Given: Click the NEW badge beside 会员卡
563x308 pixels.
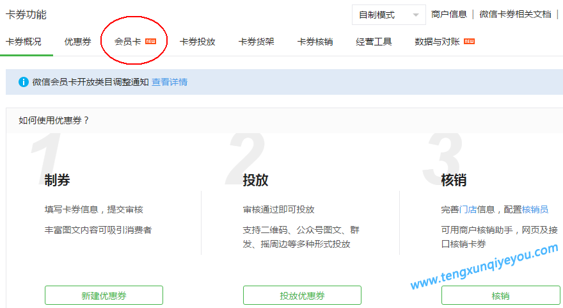Looking at the screenshot, I should (150, 42).
